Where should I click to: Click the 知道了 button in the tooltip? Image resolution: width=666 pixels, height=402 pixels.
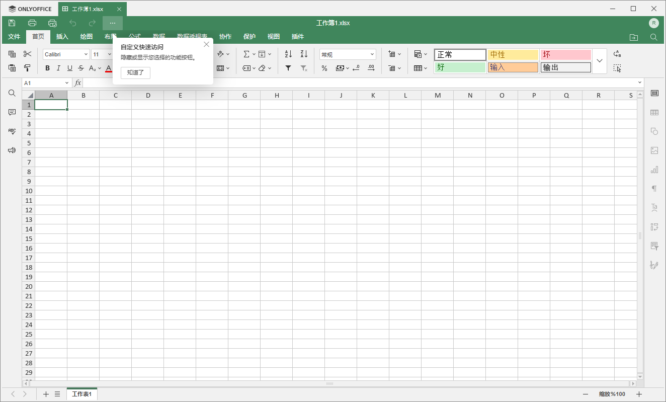pos(135,72)
